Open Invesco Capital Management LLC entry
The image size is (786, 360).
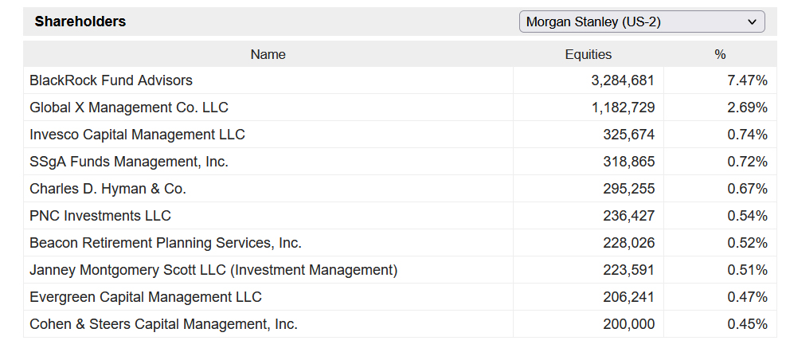(x=137, y=135)
